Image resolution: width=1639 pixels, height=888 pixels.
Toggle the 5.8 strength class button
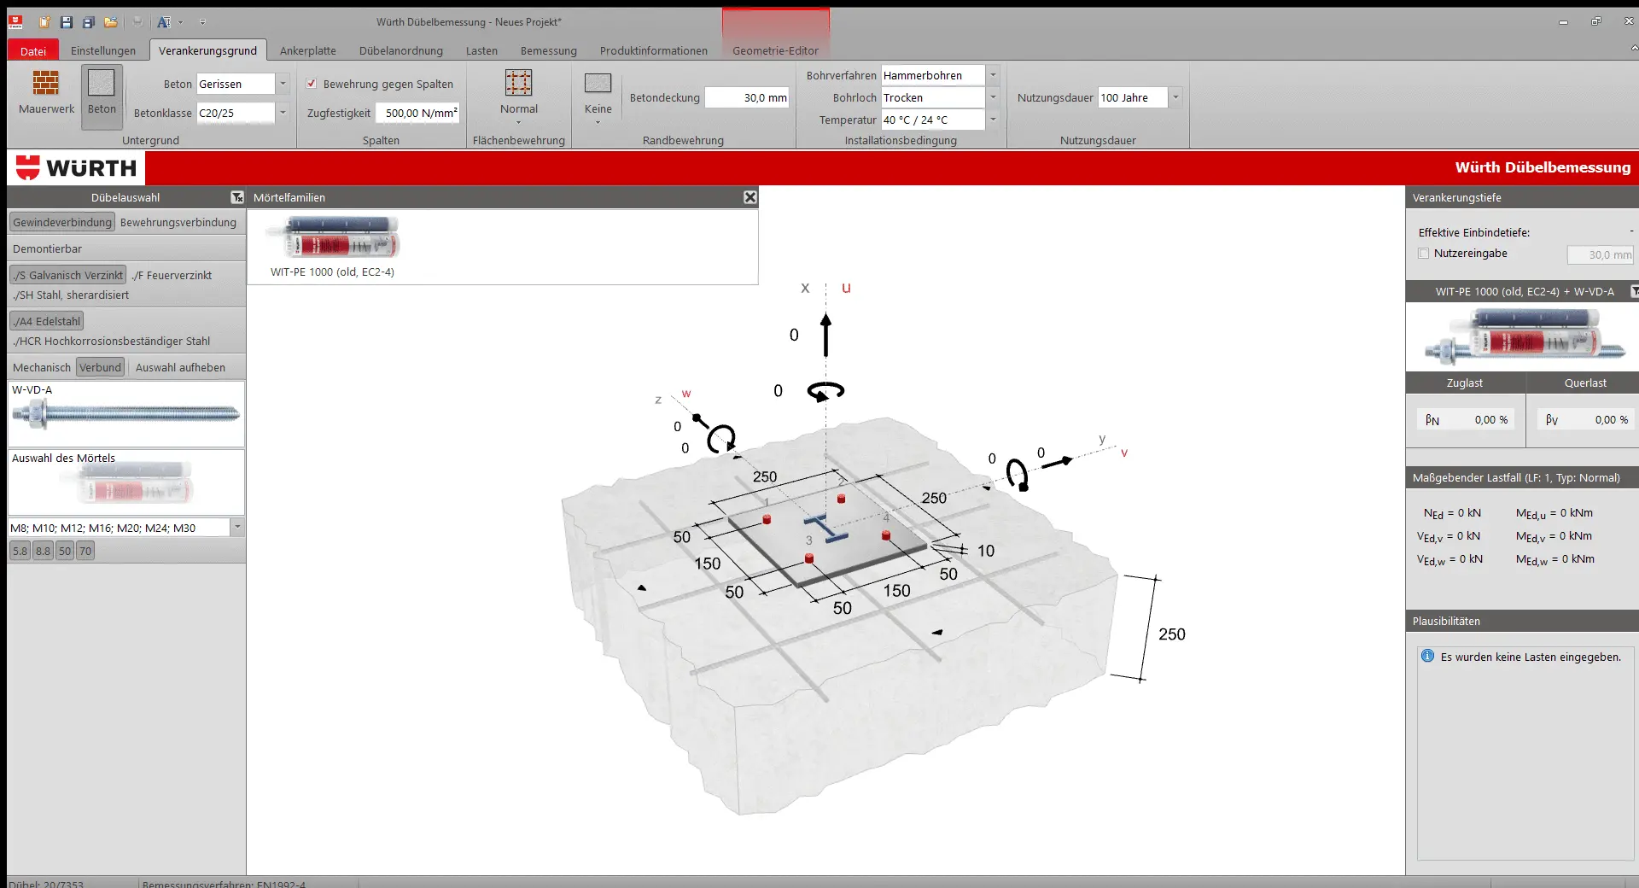coord(20,551)
